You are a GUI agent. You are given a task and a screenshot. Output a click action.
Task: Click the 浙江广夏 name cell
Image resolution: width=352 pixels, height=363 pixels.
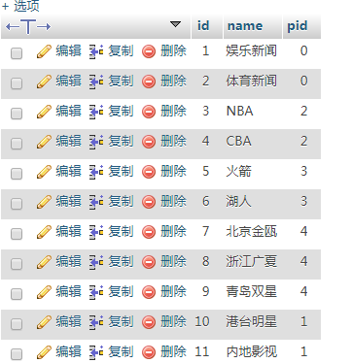[x=252, y=261]
